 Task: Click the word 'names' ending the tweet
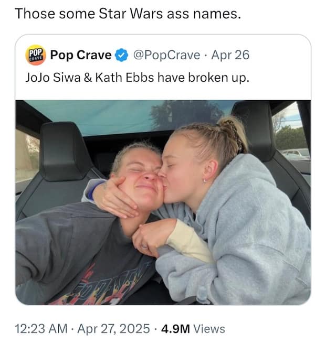(x=217, y=13)
